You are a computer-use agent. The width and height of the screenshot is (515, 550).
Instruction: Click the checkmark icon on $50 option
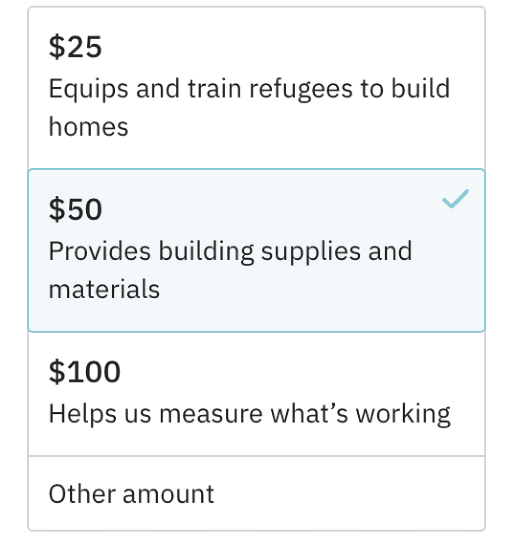(455, 199)
